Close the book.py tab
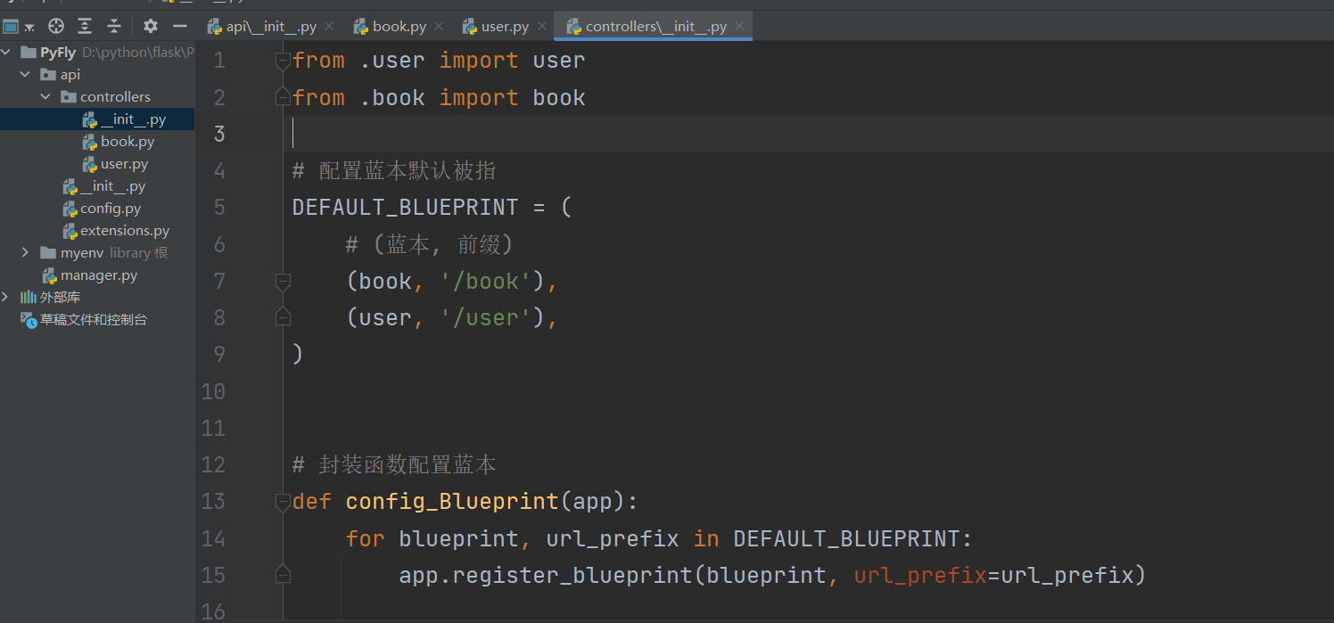 click(x=439, y=27)
